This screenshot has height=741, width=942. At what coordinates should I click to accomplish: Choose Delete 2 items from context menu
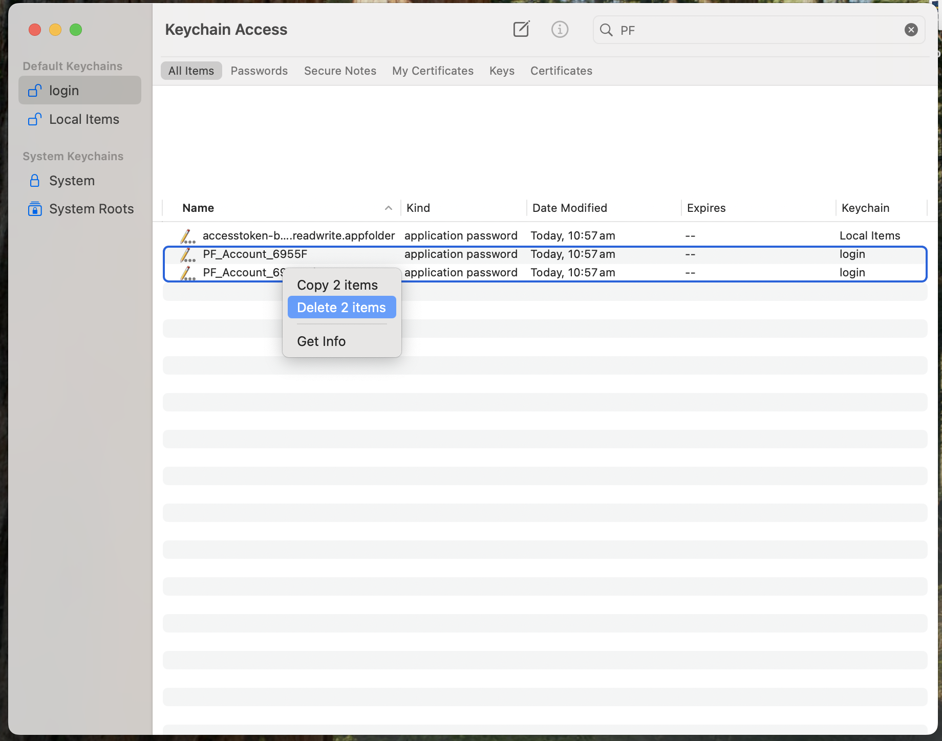click(x=342, y=308)
